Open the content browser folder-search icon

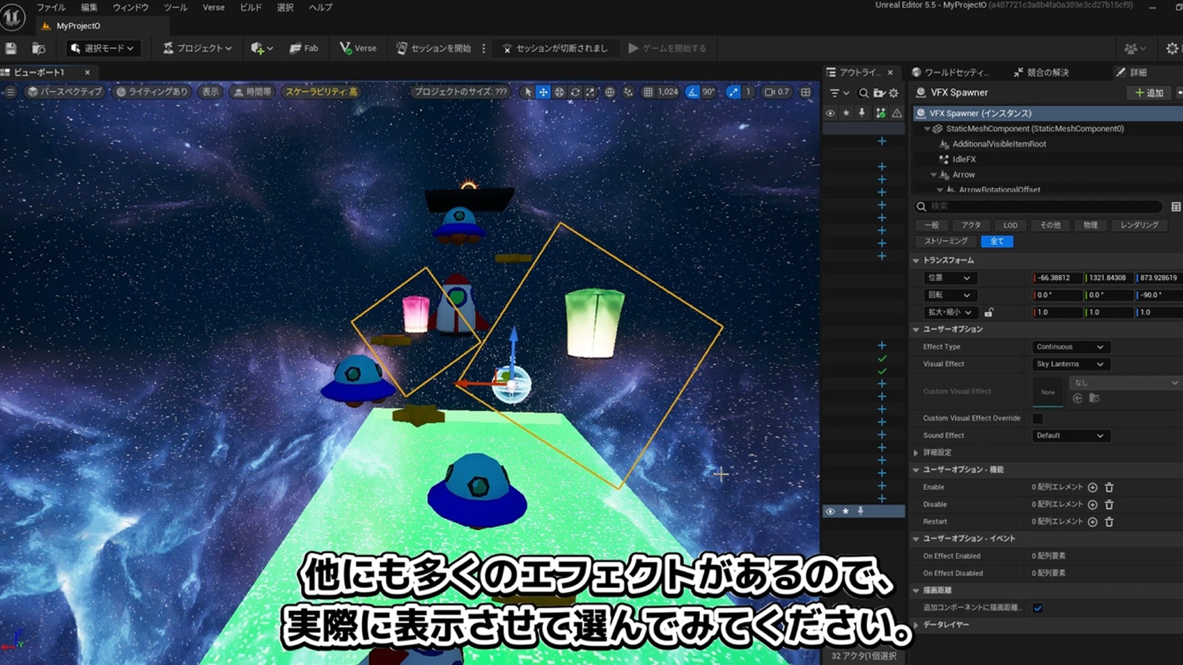[39, 48]
